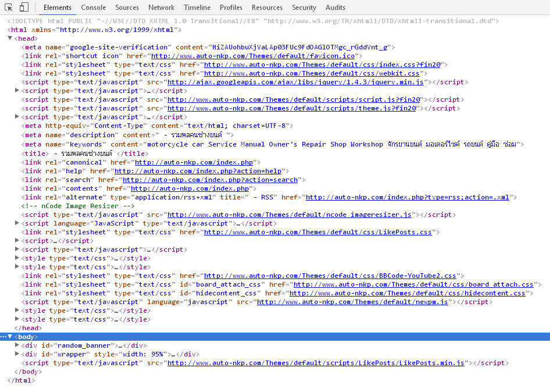Image resolution: width=550 pixels, height=389 pixels.
Task: Select the meta description row
Action: [127, 135]
